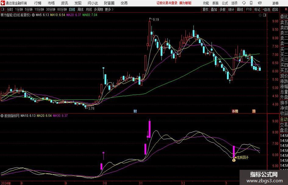288x185 pixels.
Task: Click the red 赛为智能 stock name link
Action: tap(185, 3)
